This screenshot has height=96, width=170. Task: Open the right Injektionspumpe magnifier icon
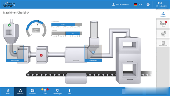click(x=93, y=52)
